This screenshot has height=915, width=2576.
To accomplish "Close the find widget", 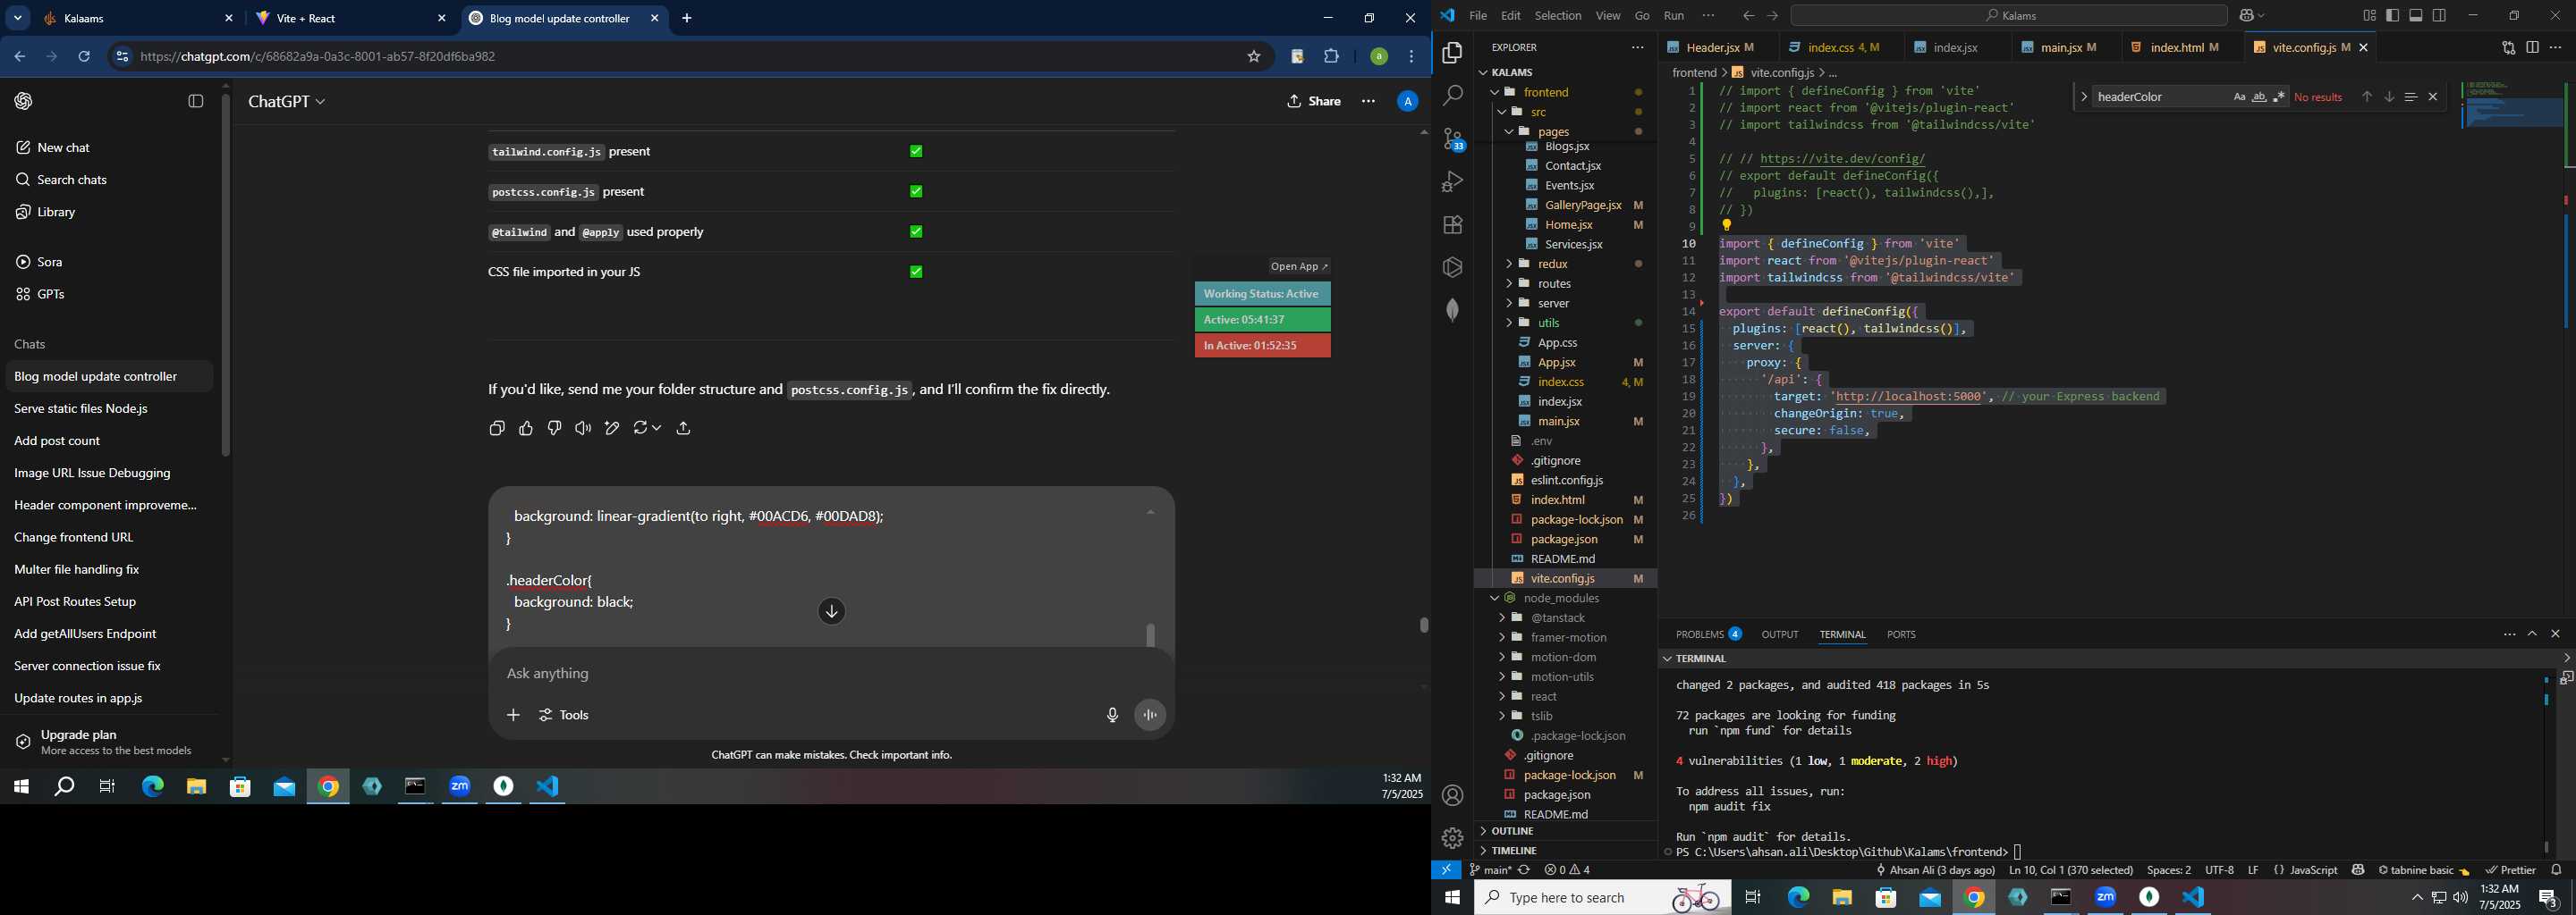I will 2433,97.
